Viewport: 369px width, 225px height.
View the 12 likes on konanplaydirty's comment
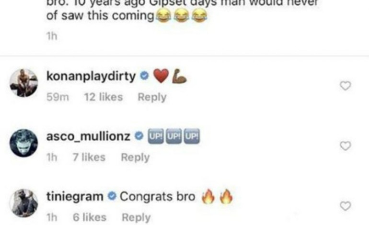(104, 97)
